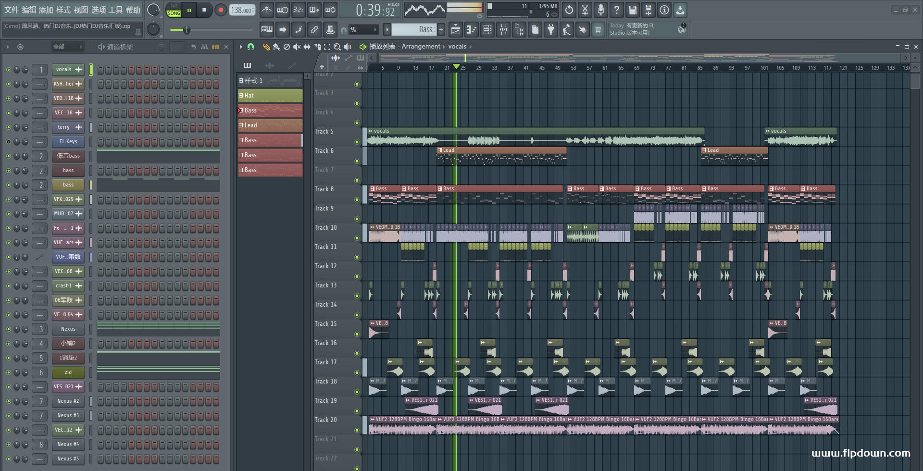Open the 添加 menu
The width and height of the screenshot is (923, 471).
tap(46, 10)
